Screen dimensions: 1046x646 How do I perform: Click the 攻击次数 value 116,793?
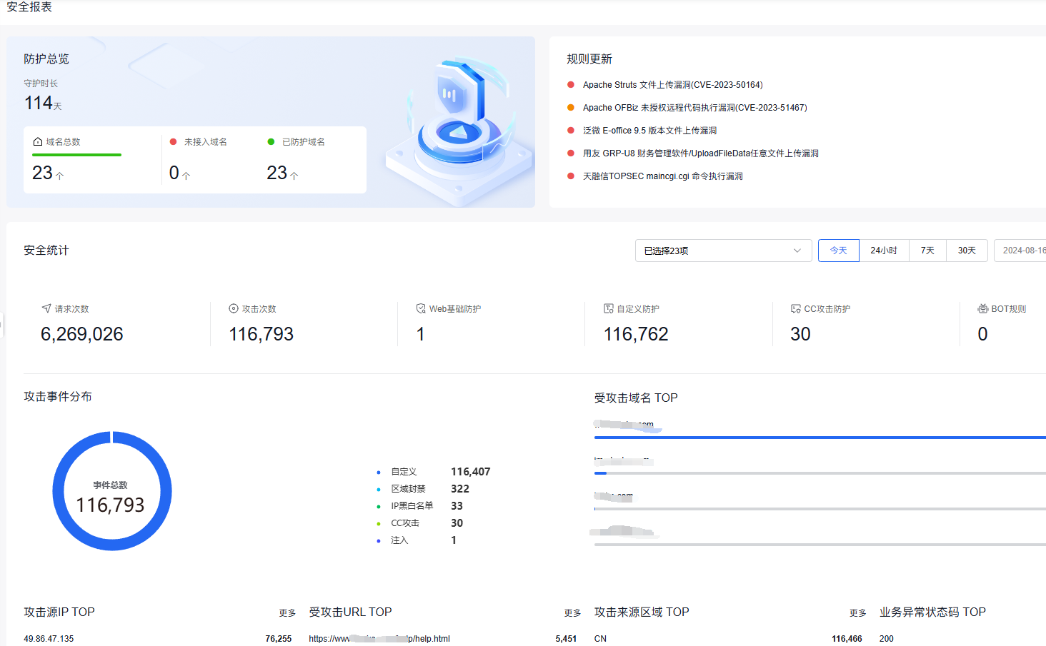click(261, 334)
